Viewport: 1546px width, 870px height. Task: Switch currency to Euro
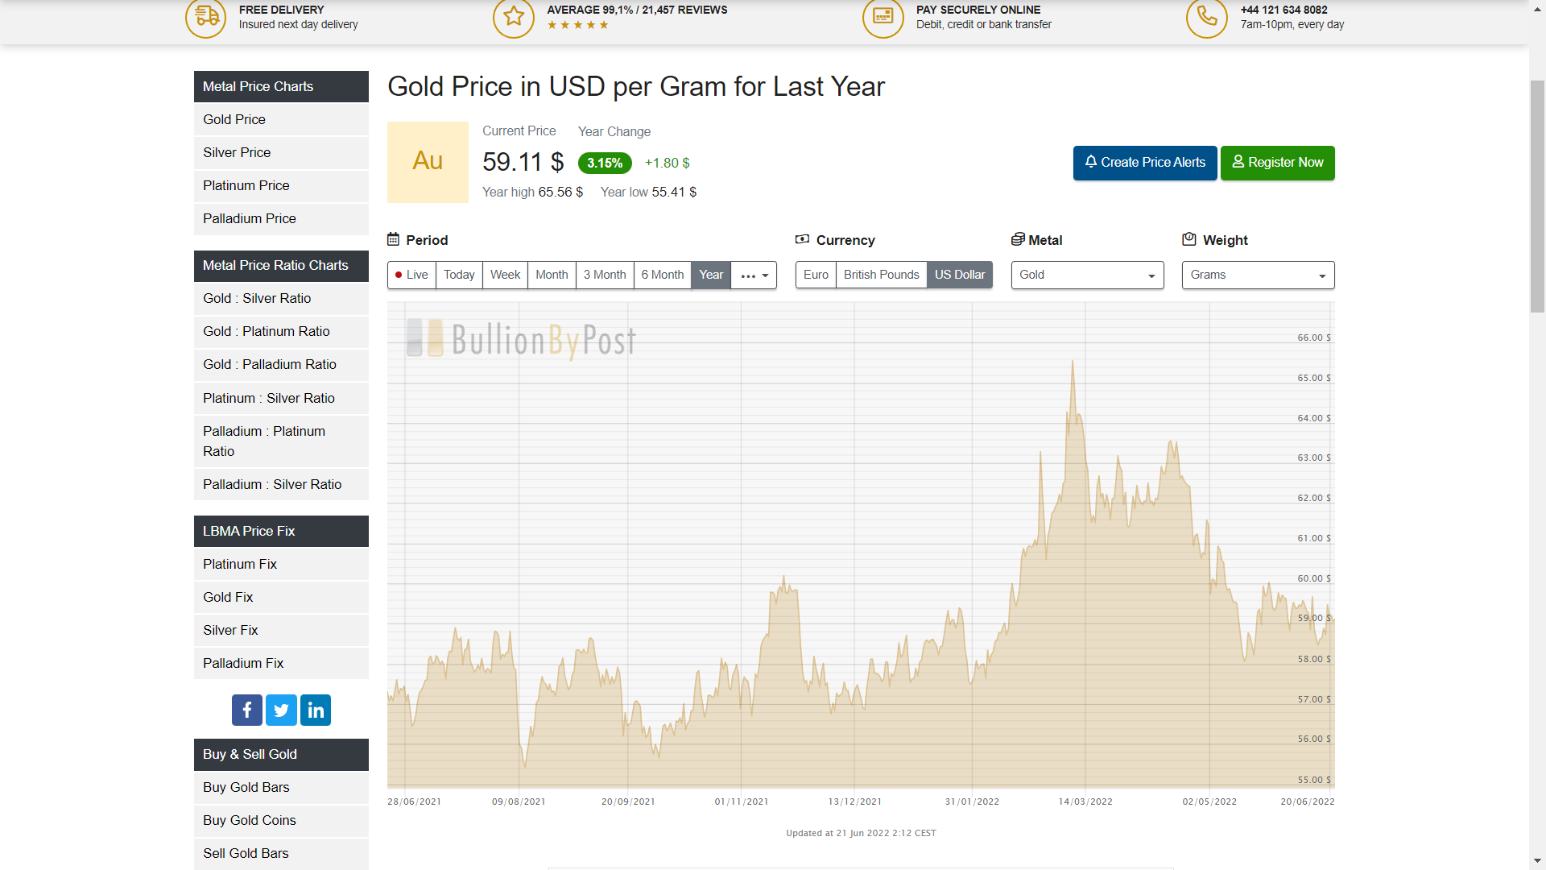coord(816,275)
